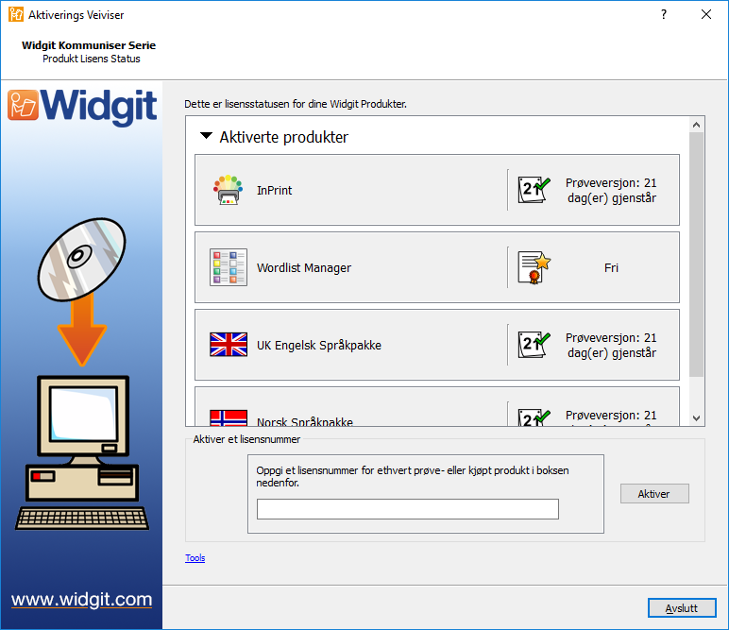
Task: Click InPrint's Prøveversjon 21 dager status
Action: [x=611, y=190]
